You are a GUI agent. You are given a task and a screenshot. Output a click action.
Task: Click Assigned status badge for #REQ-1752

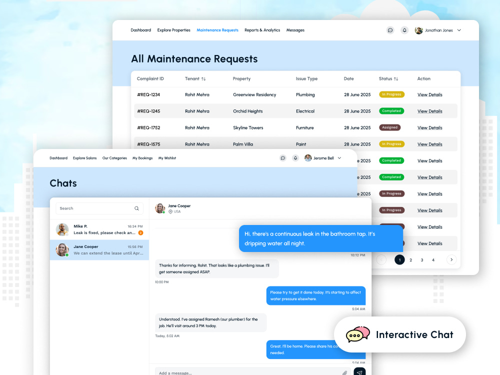pos(389,127)
